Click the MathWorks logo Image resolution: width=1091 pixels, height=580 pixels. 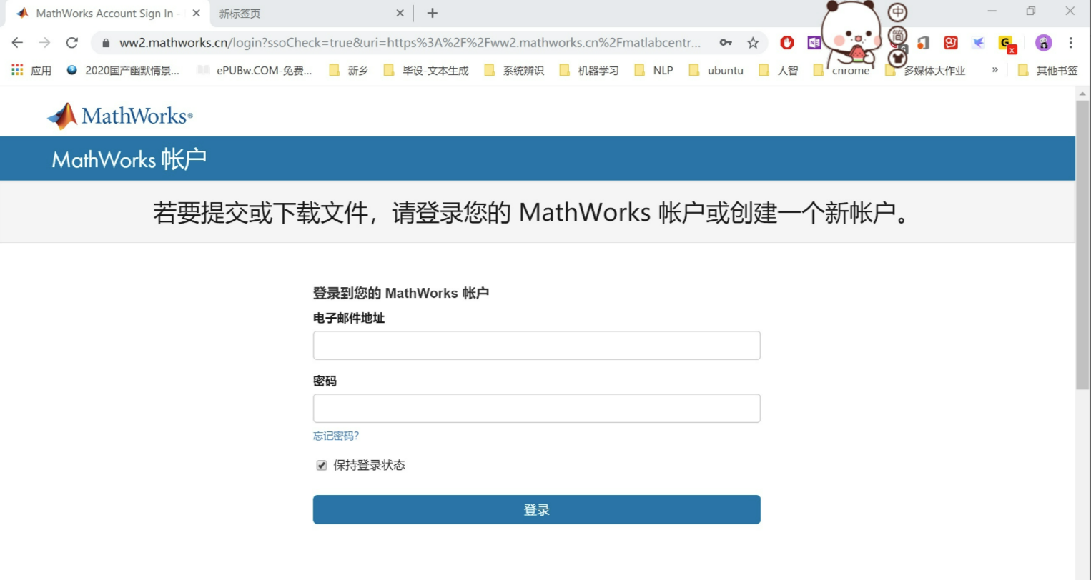pyautogui.click(x=120, y=116)
